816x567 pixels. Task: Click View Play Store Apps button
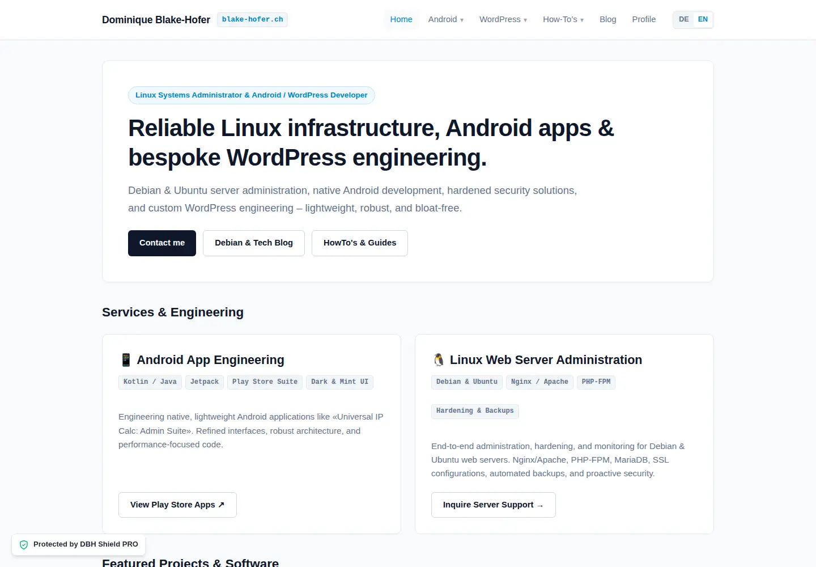coord(177,505)
